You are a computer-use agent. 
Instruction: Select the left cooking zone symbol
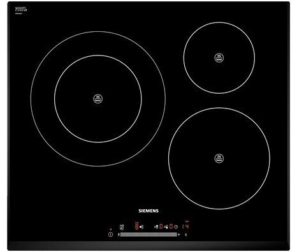point(141,227)
